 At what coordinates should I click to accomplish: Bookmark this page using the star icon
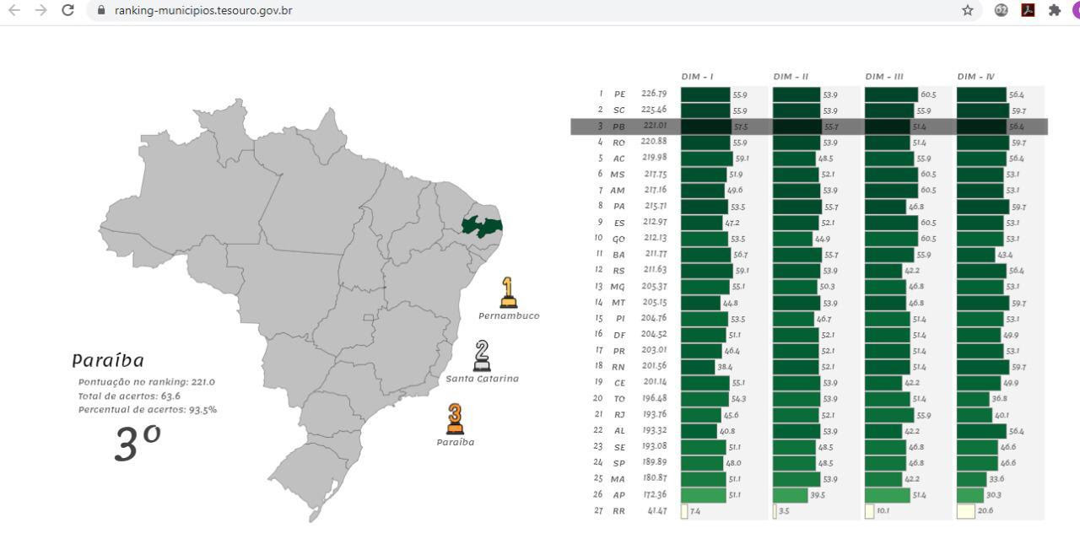968,10
